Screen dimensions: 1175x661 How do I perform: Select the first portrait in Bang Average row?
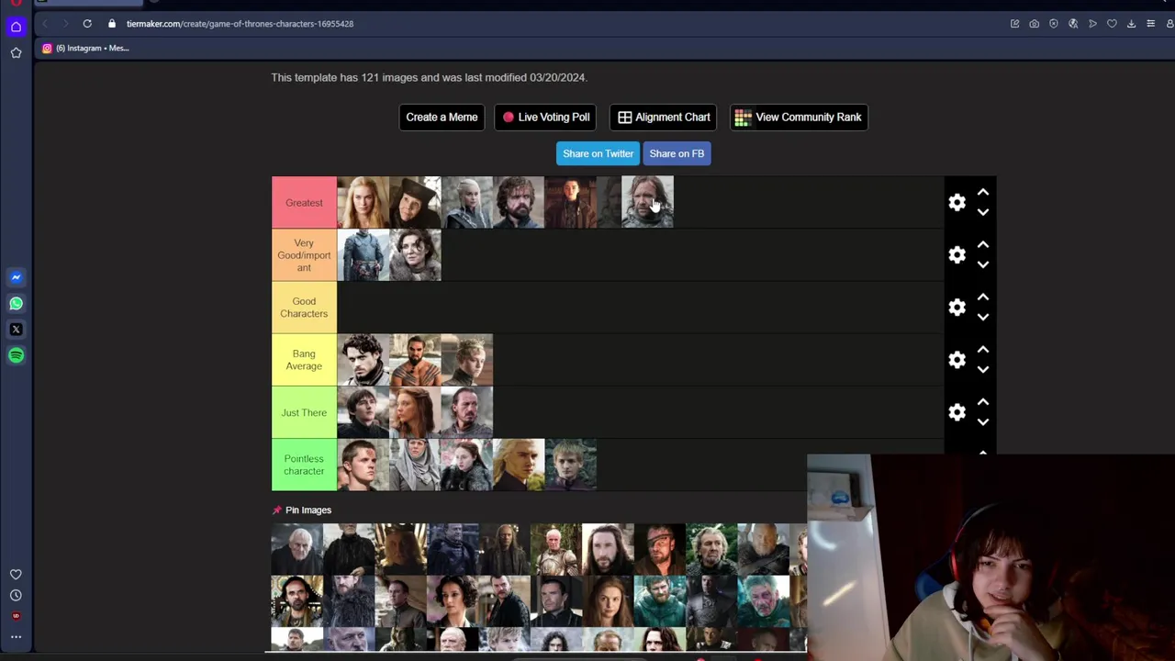click(364, 360)
